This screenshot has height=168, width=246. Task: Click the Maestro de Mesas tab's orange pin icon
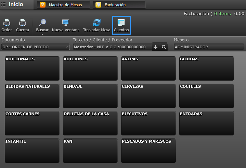[42, 4]
